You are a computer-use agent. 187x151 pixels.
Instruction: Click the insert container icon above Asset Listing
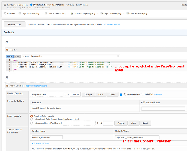(x=7, y=78)
